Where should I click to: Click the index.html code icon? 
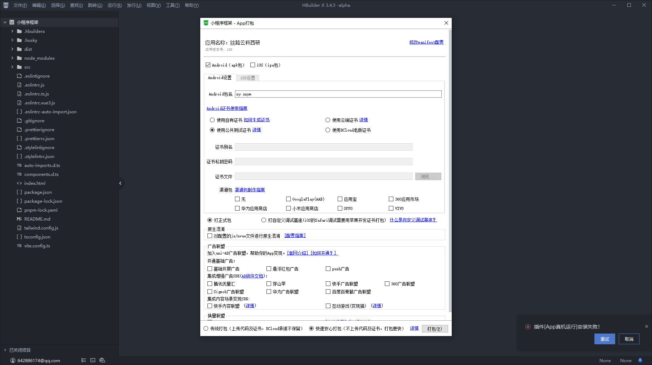pos(19,183)
